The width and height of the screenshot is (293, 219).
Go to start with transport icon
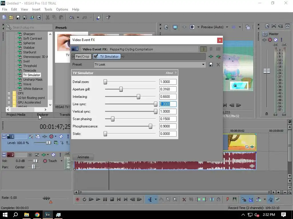[x=119, y=199]
